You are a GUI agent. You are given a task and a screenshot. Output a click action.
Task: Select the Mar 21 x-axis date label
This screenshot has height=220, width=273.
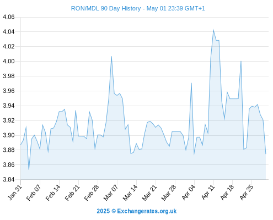[x=149, y=193]
